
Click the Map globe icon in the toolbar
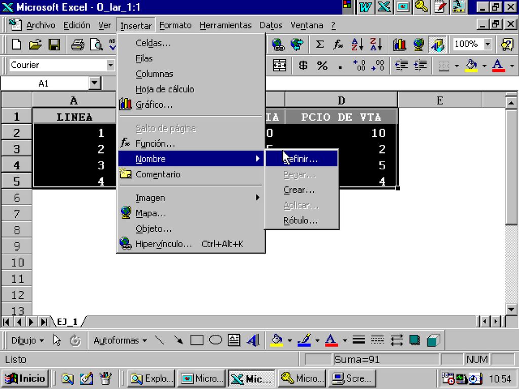coord(418,45)
